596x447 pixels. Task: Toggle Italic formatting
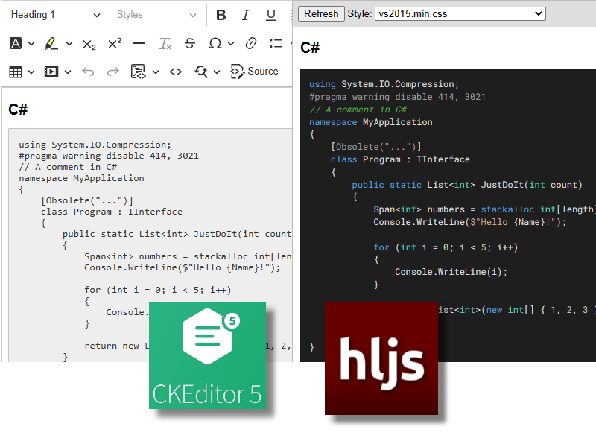click(x=246, y=15)
